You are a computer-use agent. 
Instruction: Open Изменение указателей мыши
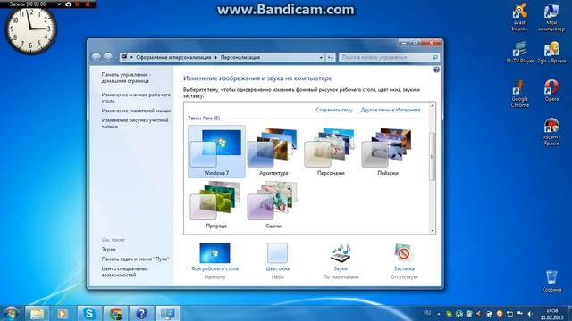(x=136, y=111)
